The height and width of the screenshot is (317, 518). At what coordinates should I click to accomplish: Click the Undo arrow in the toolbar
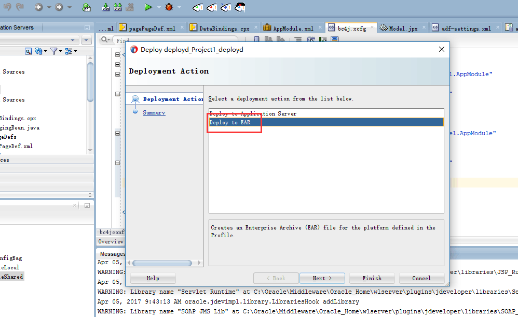7,7
